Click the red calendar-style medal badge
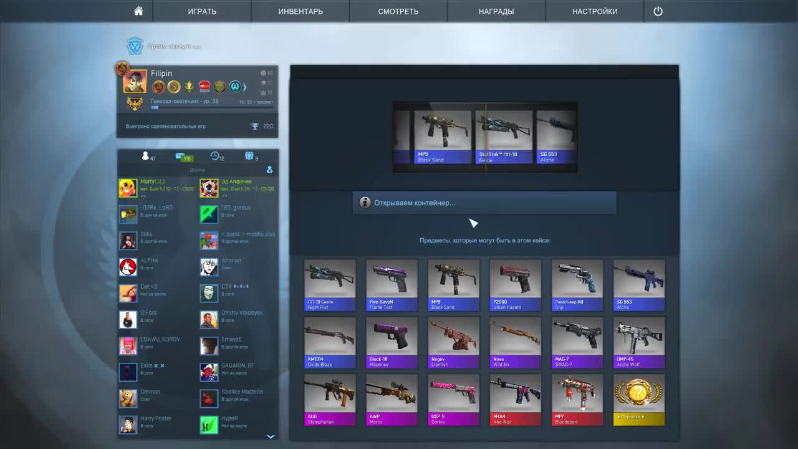The width and height of the screenshot is (798, 449). coord(204,87)
